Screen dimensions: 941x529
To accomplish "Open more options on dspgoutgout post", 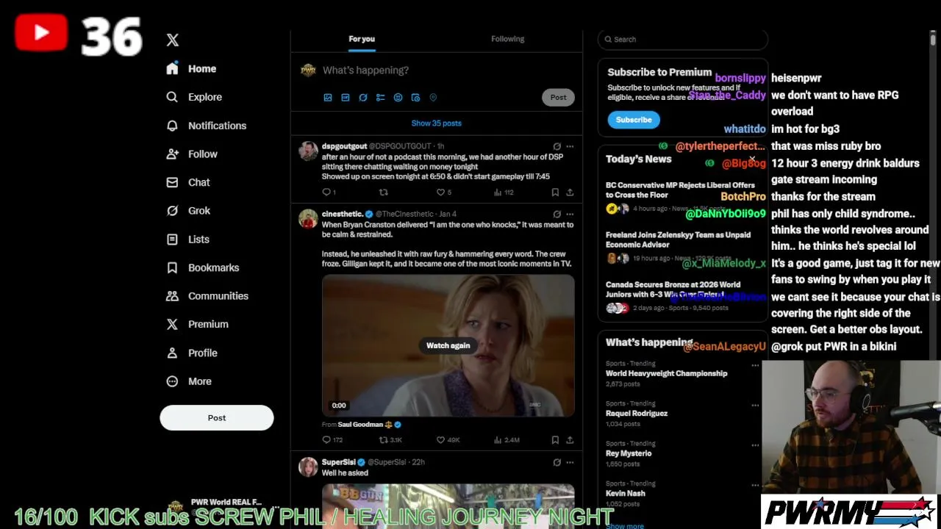I will (570, 146).
